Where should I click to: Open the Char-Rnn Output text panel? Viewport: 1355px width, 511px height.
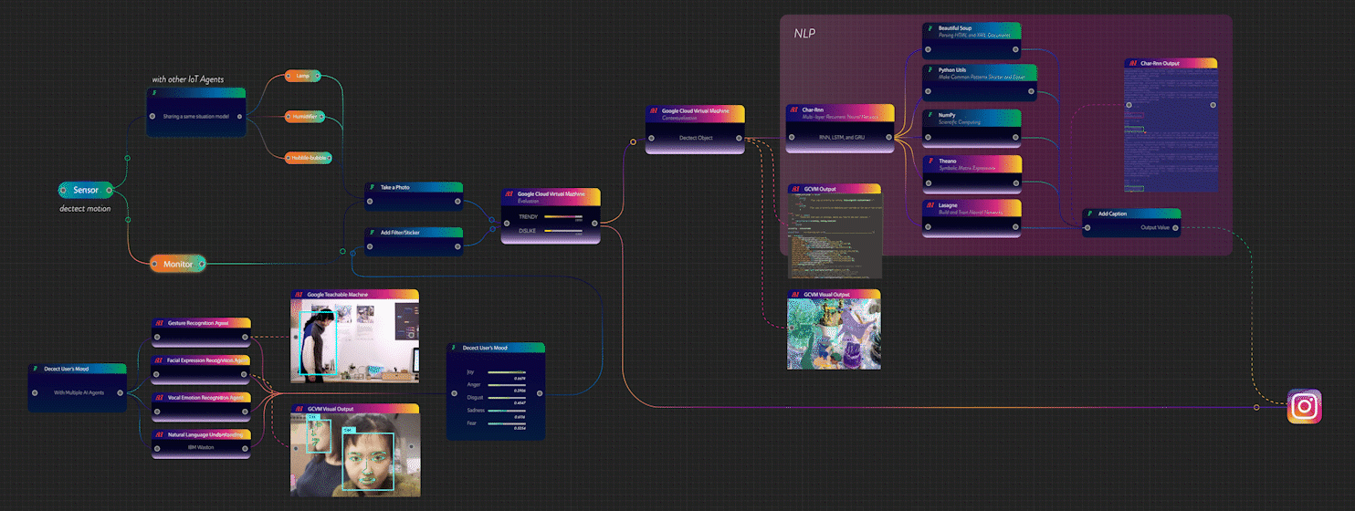point(1171,130)
